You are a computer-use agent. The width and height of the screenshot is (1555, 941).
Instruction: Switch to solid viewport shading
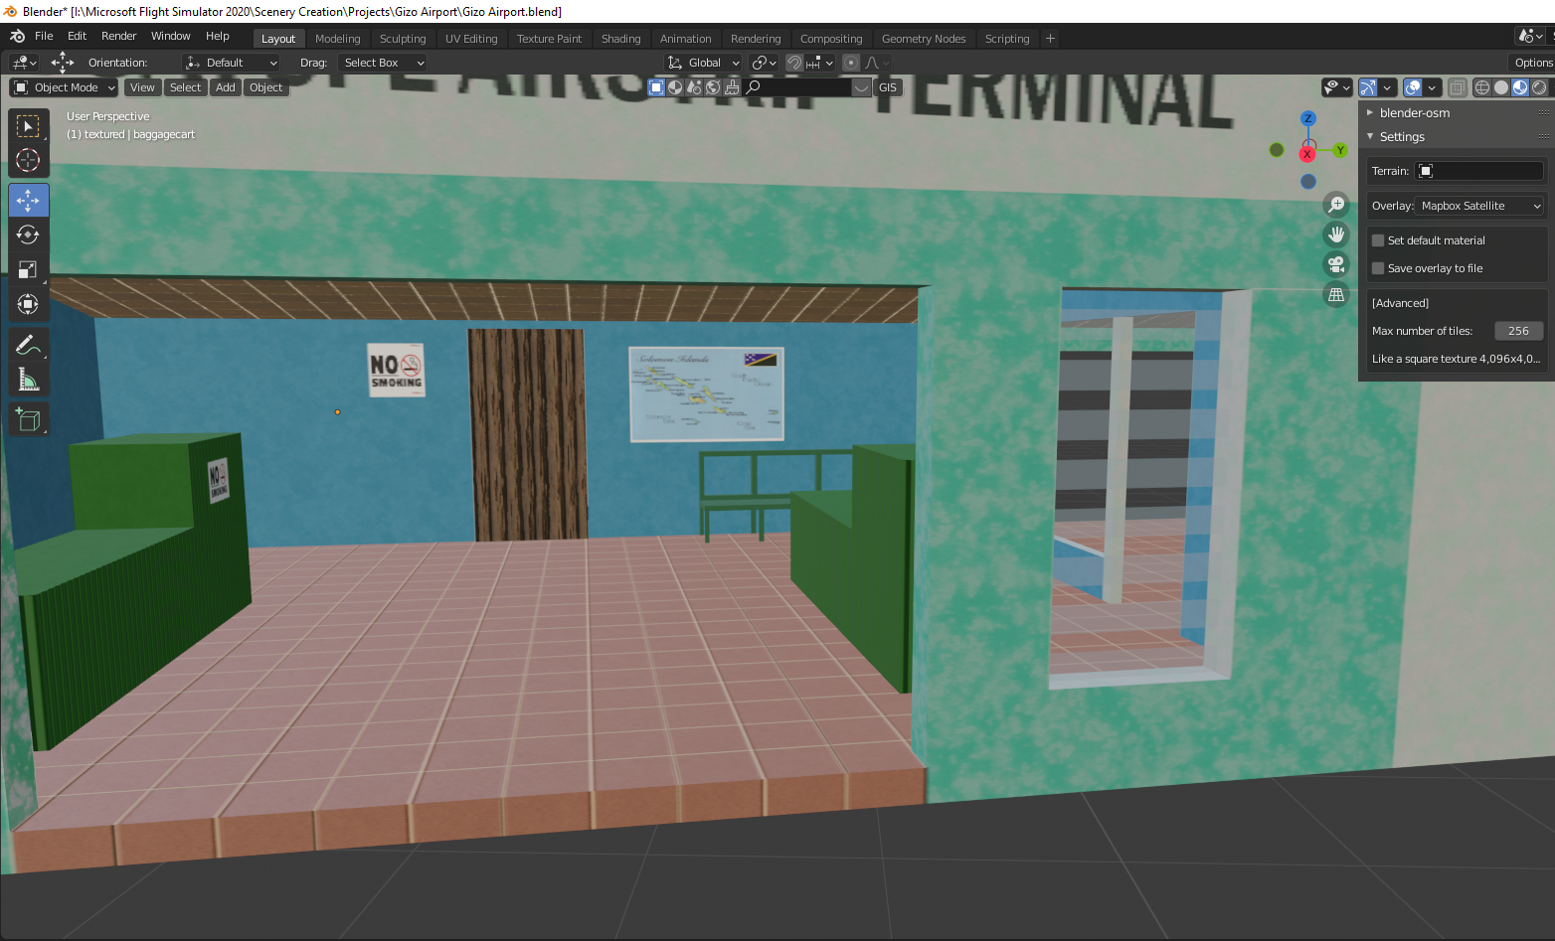click(x=1501, y=87)
